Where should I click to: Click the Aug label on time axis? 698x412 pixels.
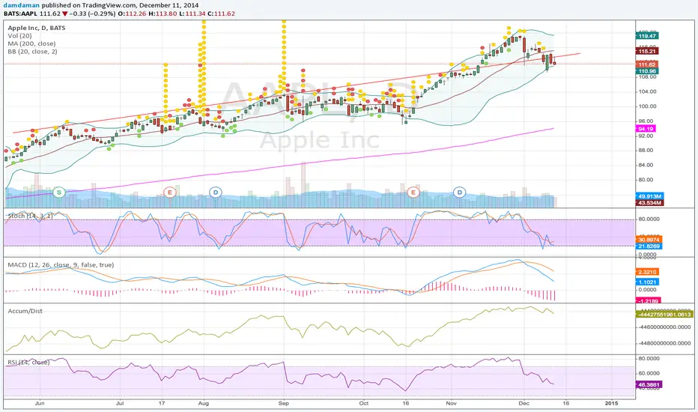point(204,403)
